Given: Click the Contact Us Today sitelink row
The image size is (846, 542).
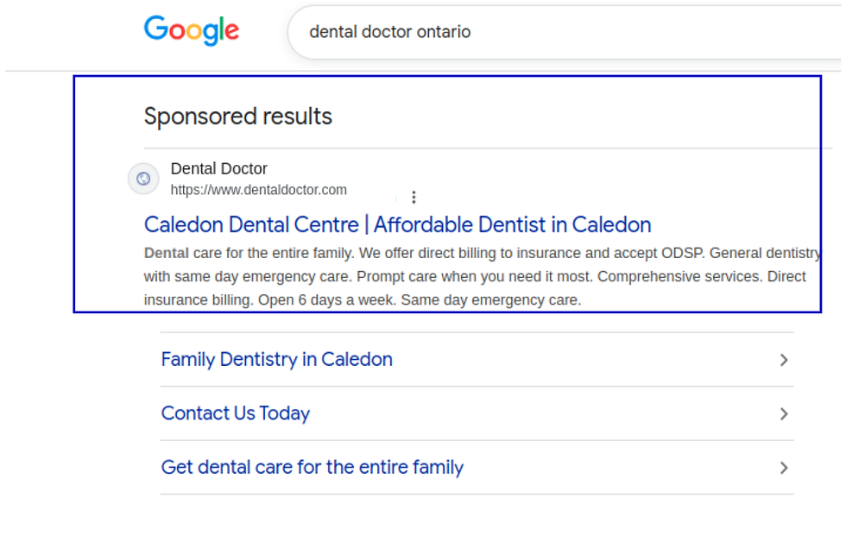Looking at the screenshot, I should [235, 413].
